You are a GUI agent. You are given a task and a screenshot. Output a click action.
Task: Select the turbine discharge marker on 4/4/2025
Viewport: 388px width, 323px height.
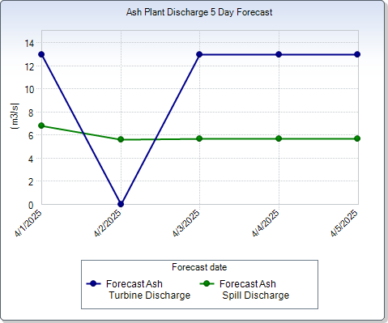point(279,54)
